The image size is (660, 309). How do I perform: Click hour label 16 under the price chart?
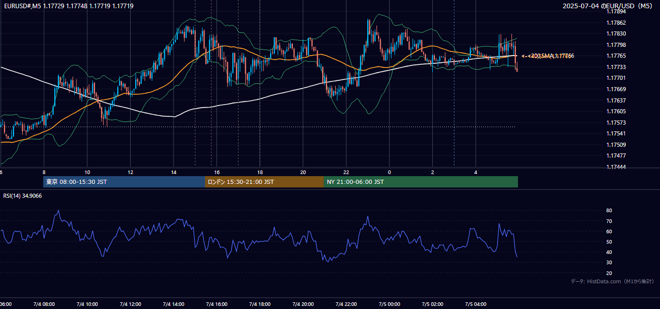[217, 173]
